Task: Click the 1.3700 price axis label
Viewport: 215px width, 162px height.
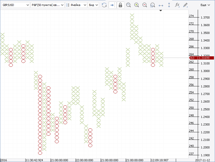Action: 205,17
